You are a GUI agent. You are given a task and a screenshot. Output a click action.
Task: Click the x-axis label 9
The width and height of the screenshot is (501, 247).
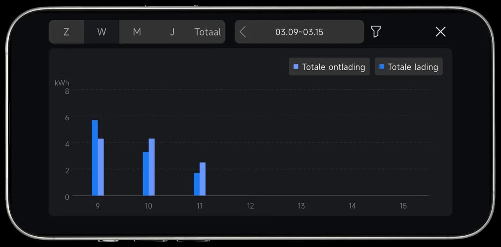point(98,206)
